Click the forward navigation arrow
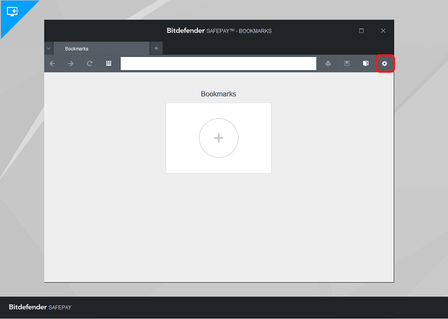The image size is (448, 319). tap(71, 64)
